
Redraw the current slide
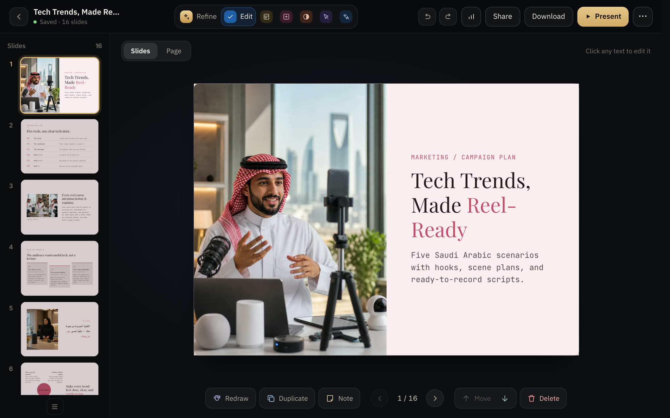pos(230,398)
